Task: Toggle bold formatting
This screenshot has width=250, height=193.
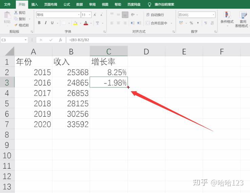Action: pos(39,23)
